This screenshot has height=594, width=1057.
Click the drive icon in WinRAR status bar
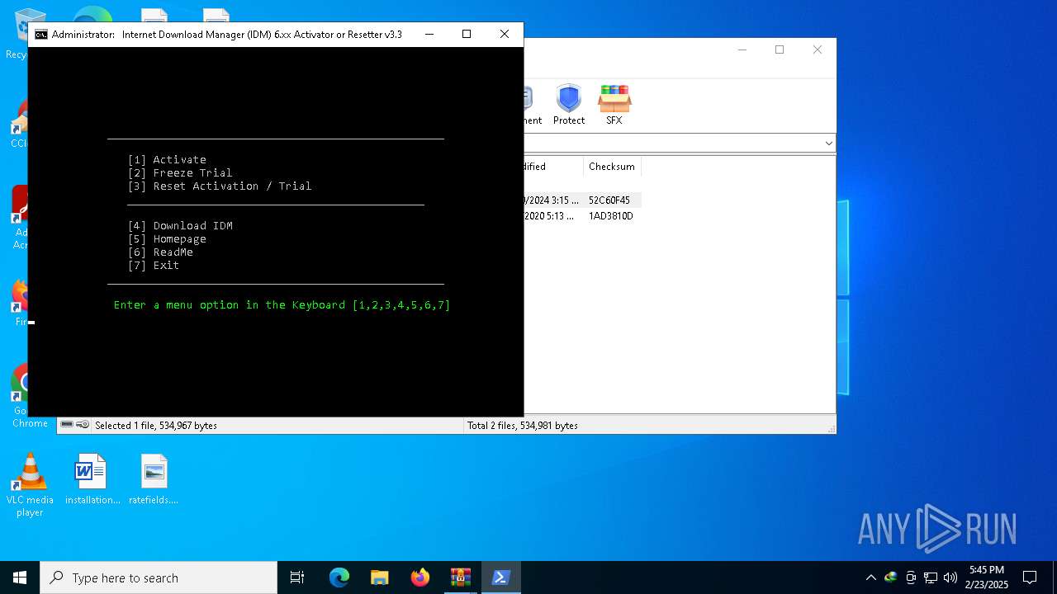point(67,425)
